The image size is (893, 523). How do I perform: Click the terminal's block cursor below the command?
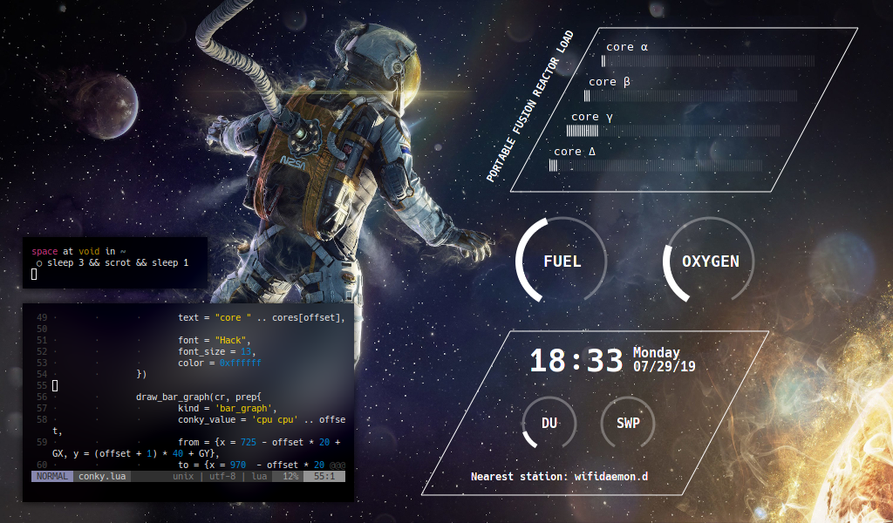[x=34, y=275]
